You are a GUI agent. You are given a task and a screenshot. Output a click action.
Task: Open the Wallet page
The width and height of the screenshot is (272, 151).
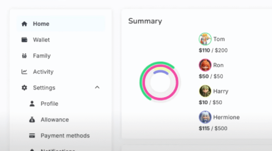pyautogui.click(x=41, y=40)
